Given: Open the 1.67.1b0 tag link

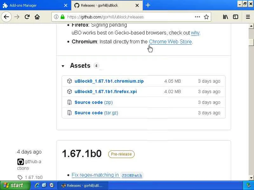Looking at the screenshot, I should click(34, 177).
